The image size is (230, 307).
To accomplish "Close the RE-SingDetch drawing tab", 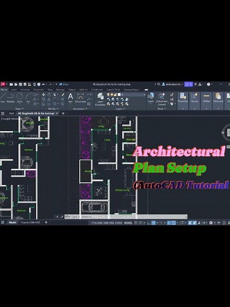I will [x=57, y=113].
